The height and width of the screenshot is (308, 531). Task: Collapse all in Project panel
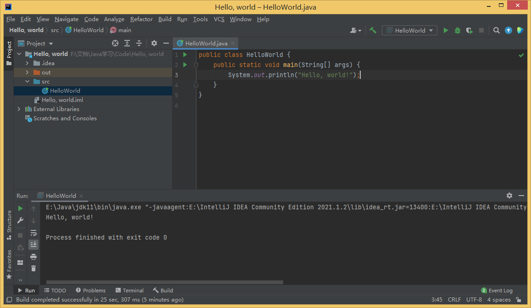[139, 43]
